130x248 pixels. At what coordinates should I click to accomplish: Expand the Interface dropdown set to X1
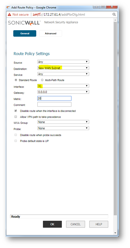click(63, 86)
